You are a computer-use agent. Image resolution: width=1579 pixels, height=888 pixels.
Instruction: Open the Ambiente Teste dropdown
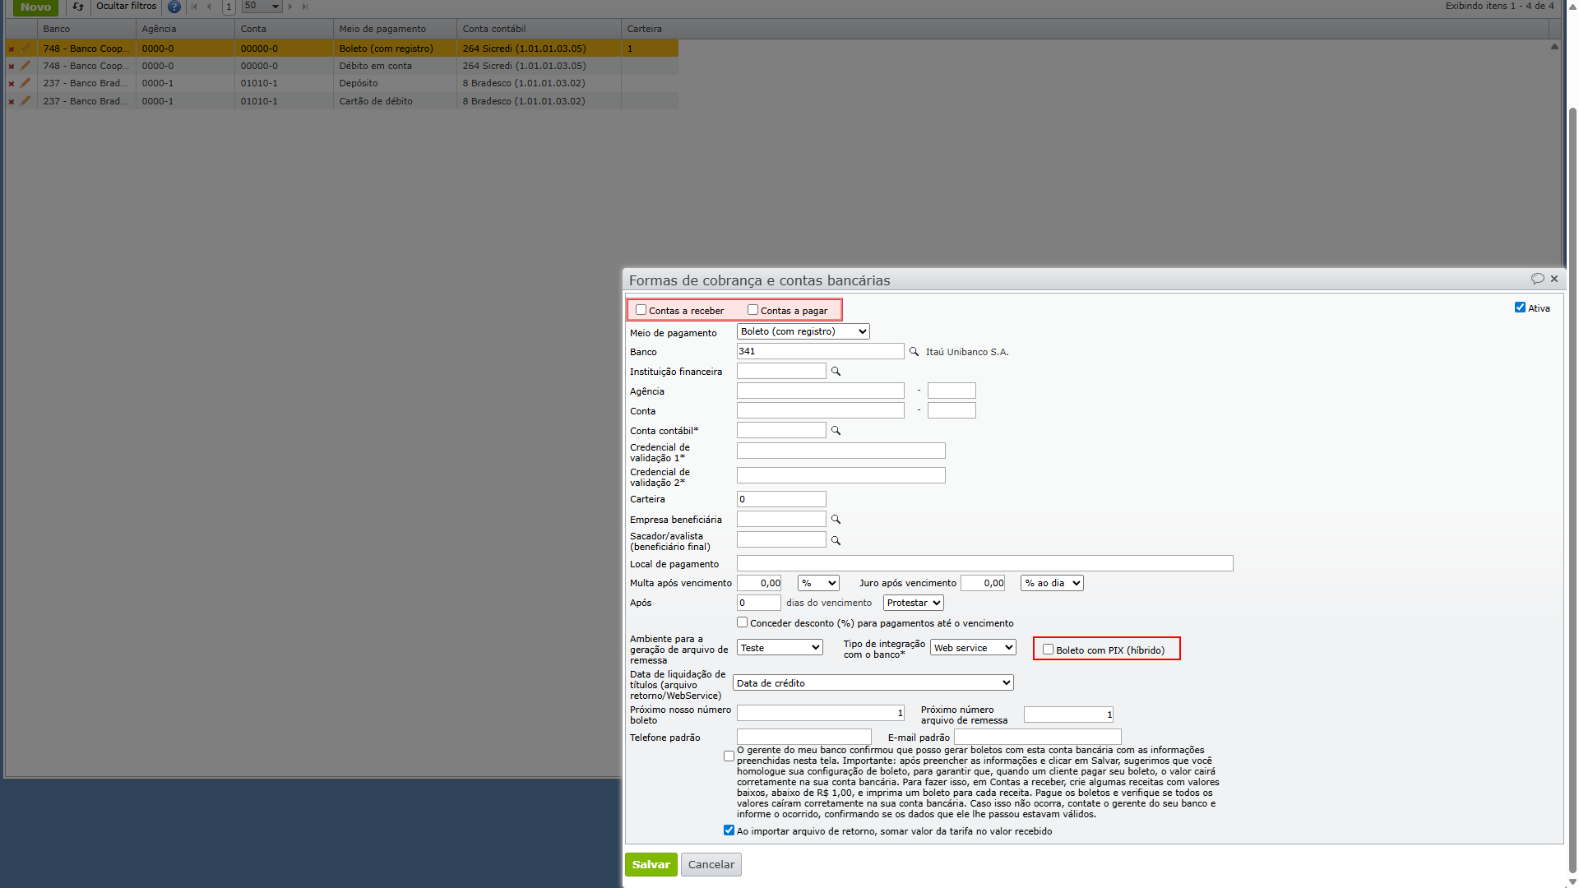click(x=780, y=648)
